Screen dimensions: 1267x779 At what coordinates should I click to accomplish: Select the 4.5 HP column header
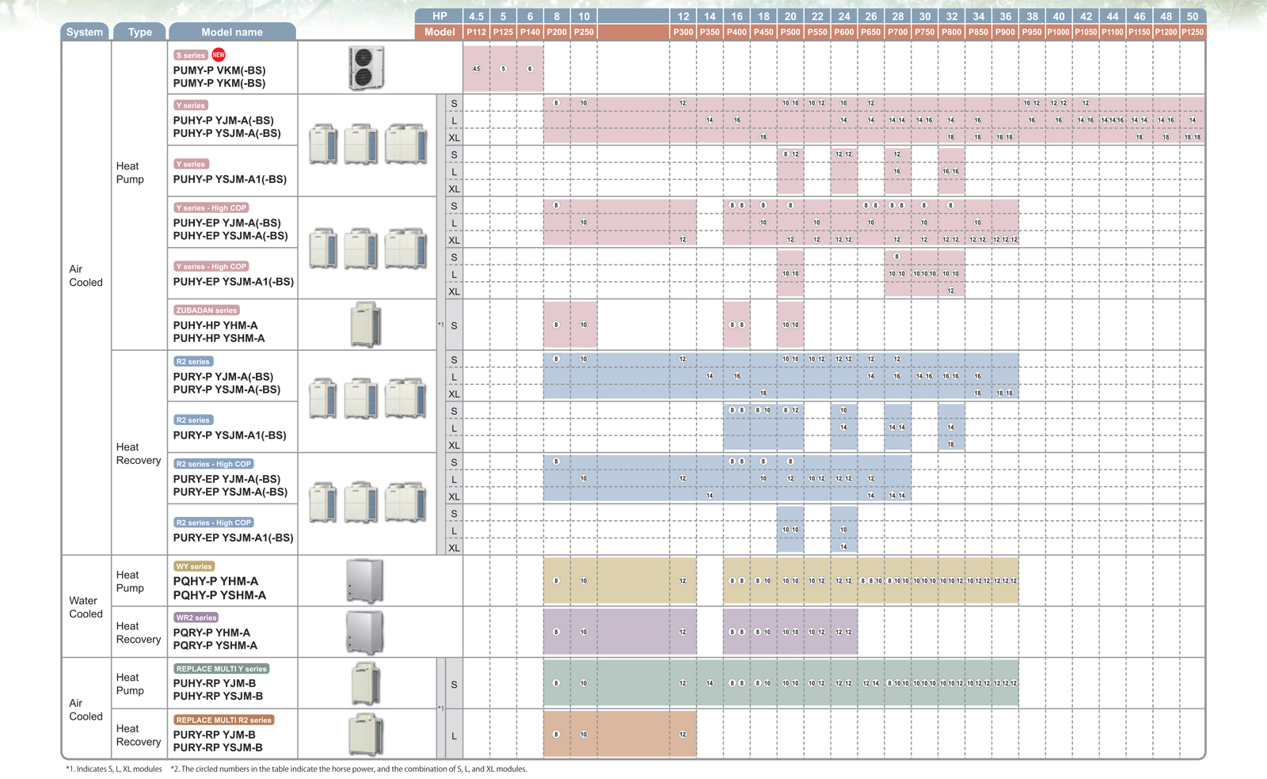click(476, 16)
